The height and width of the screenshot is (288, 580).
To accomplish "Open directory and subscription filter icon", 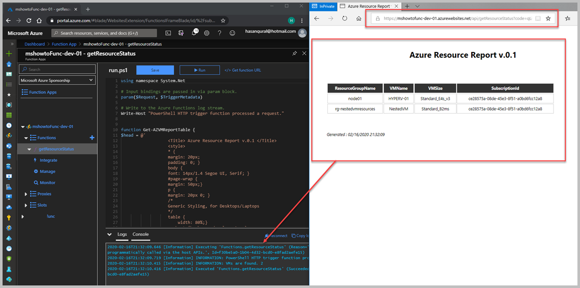I will click(181, 33).
